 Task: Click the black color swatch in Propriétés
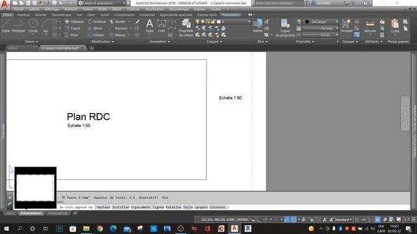[307, 21]
